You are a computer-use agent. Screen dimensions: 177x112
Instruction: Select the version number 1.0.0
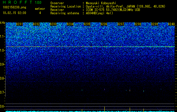38,2
